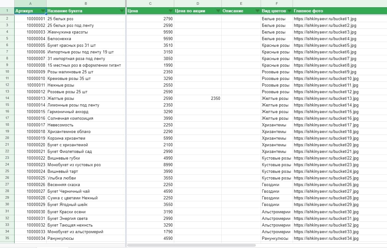This screenshot has height=248, width=387.
Task: Select cell 'Букет Тающая нежнсть'
Action: (86, 225)
